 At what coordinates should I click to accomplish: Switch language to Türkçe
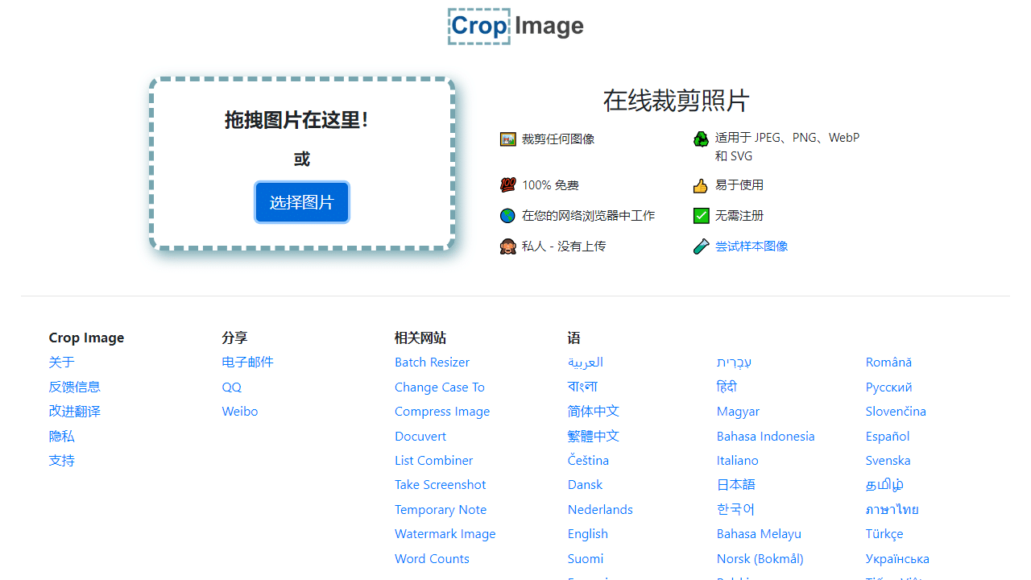884,534
